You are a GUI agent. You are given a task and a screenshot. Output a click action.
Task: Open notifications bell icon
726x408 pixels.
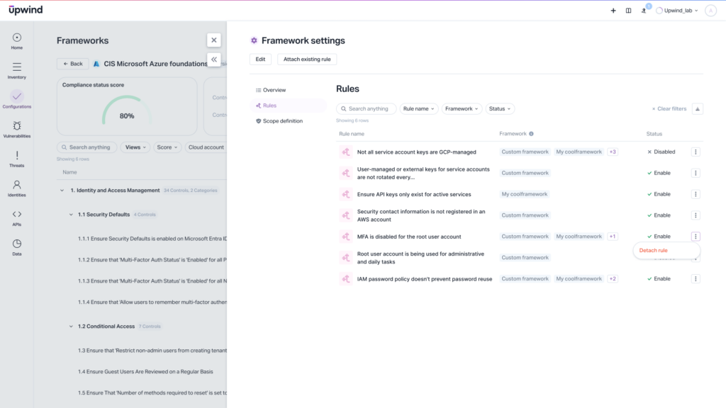pyautogui.click(x=644, y=10)
